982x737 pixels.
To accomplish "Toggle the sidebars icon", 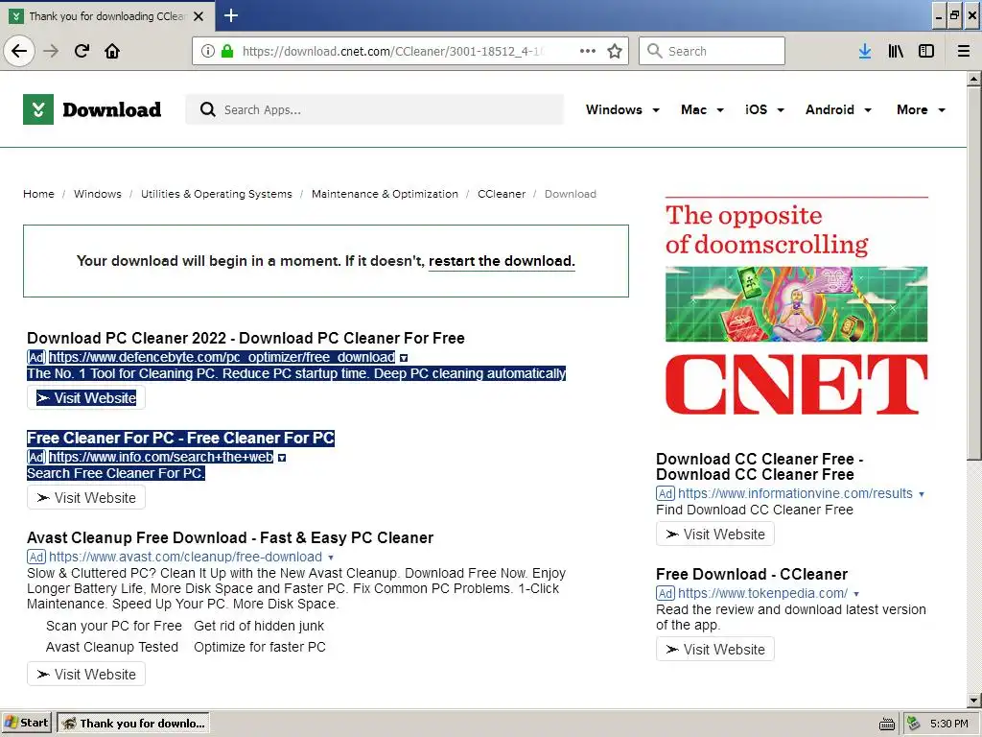I will click(926, 51).
